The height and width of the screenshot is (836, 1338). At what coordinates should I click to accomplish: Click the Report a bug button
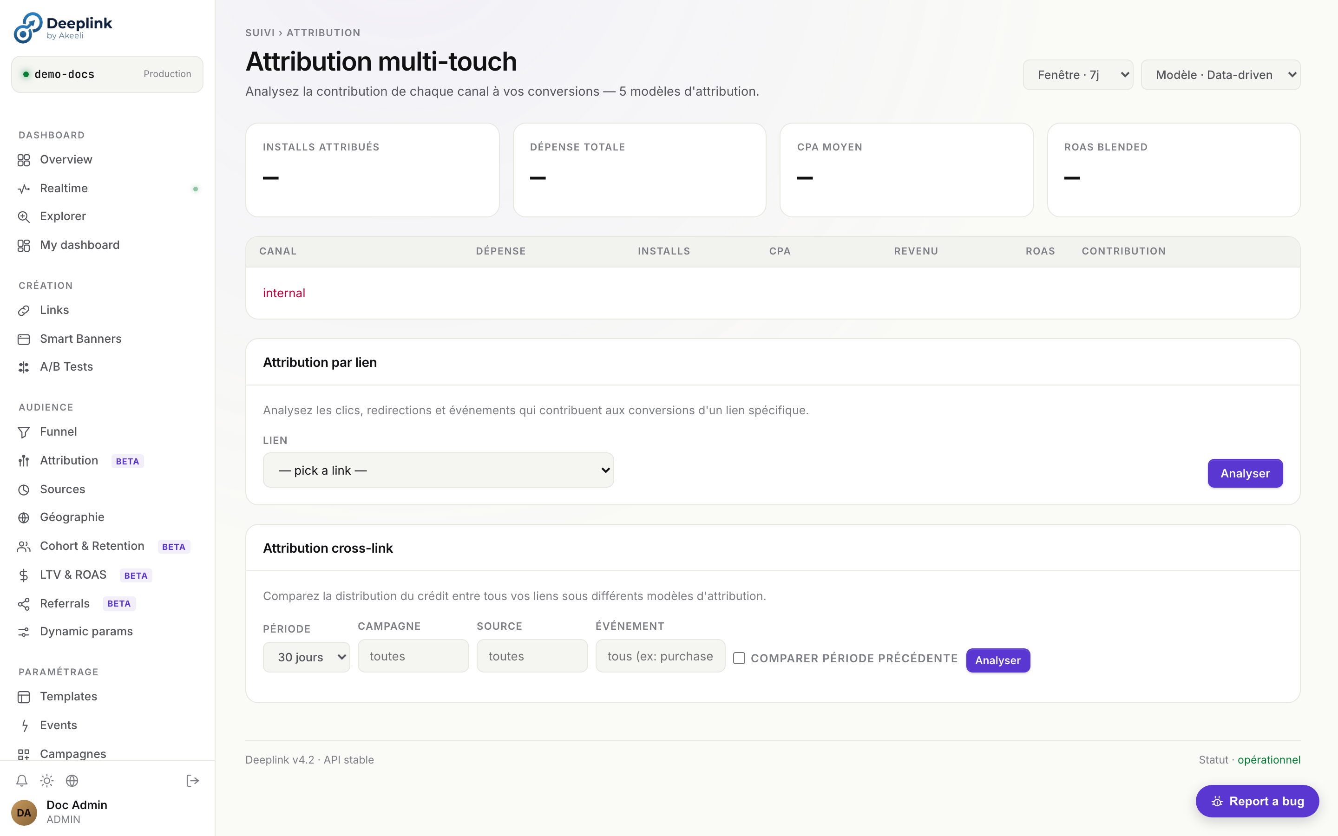[x=1257, y=801]
